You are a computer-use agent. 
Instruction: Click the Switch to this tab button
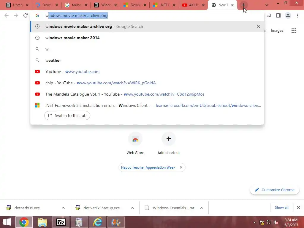coord(67,115)
